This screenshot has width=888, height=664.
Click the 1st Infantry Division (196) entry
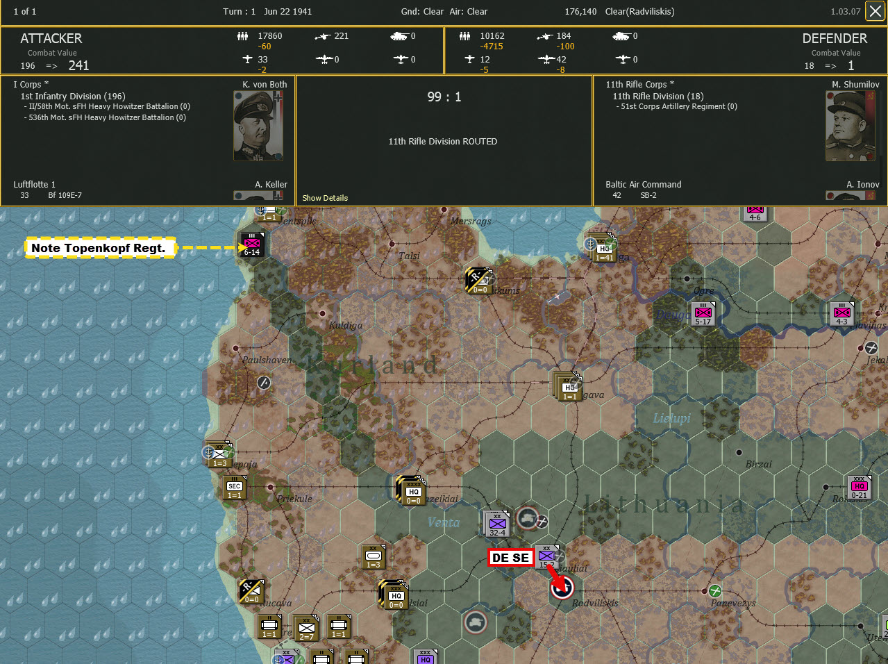pos(73,97)
